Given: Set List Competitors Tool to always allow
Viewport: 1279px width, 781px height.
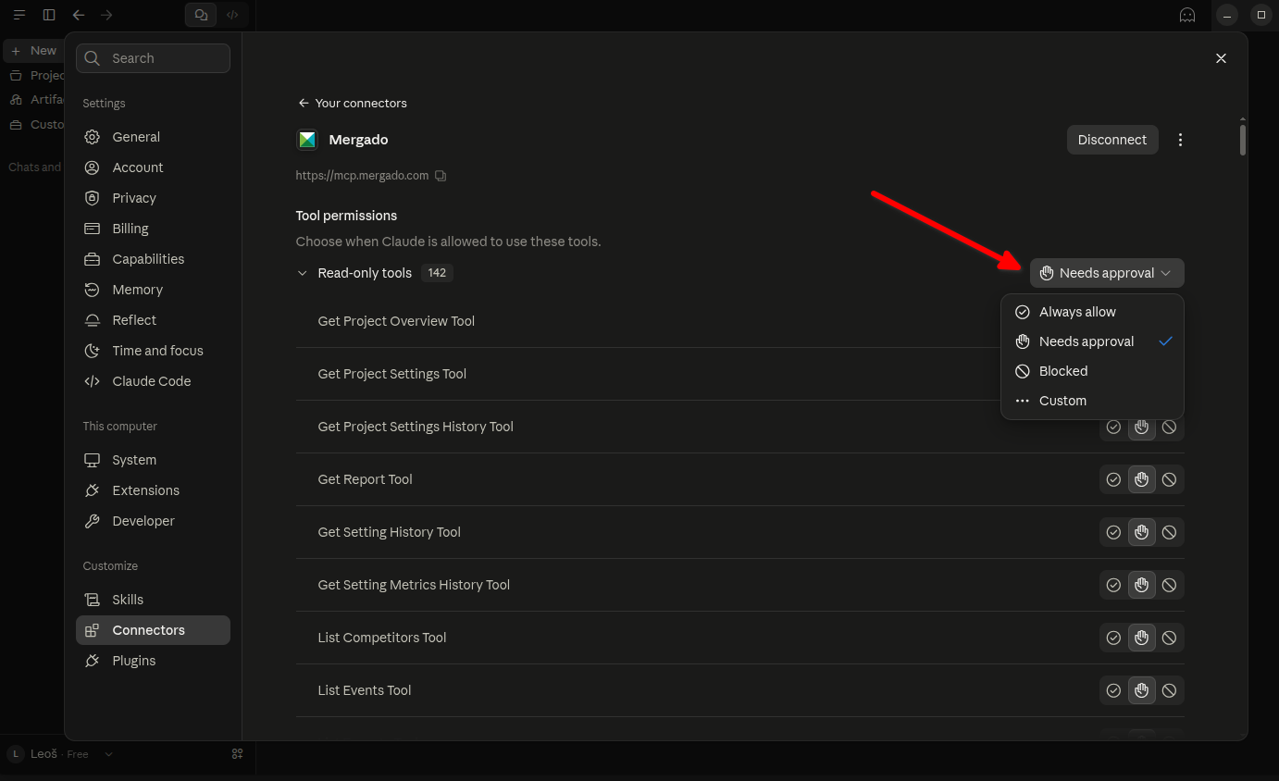Looking at the screenshot, I should click(1114, 638).
